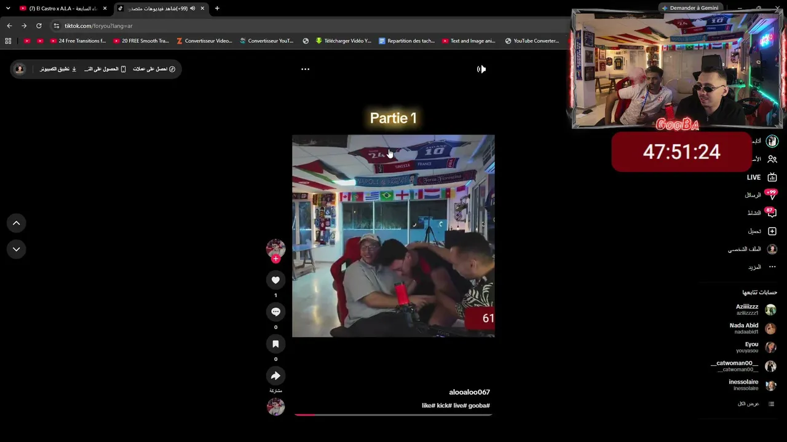Image resolution: width=787 pixels, height=442 pixels.
Task: Open the Convertisseur Video bookmark
Action: pyautogui.click(x=205, y=41)
